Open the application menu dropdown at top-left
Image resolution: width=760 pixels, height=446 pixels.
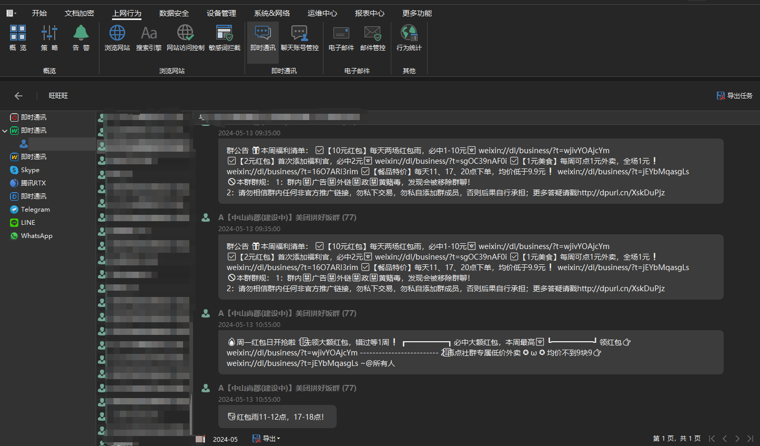click(x=11, y=13)
